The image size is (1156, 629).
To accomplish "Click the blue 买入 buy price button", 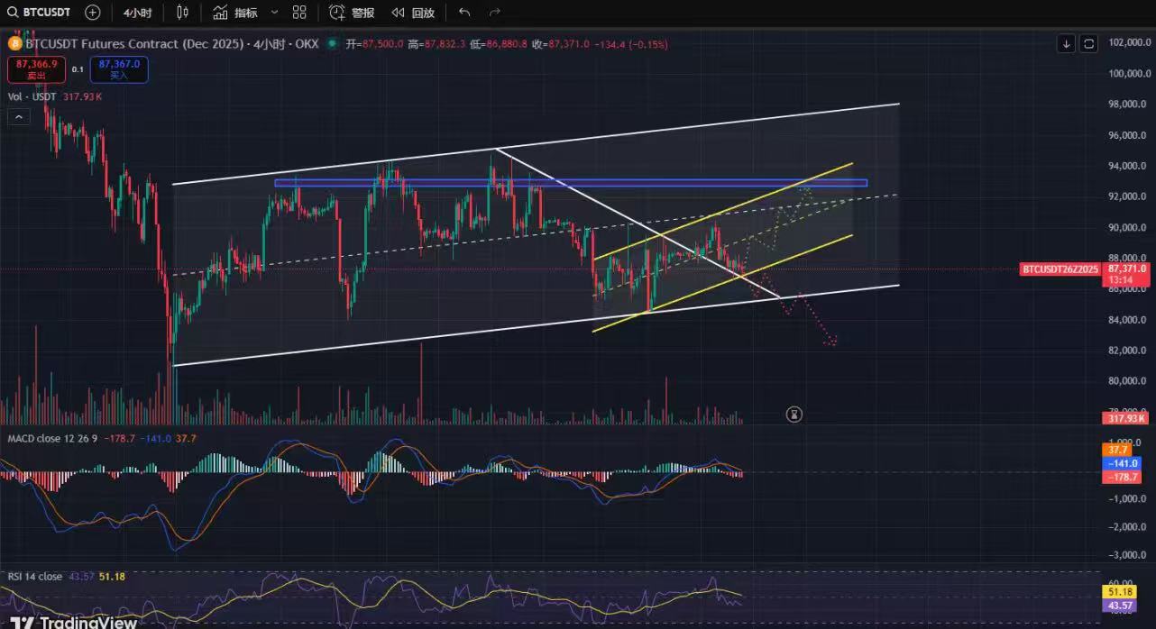I will (x=119, y=69).
